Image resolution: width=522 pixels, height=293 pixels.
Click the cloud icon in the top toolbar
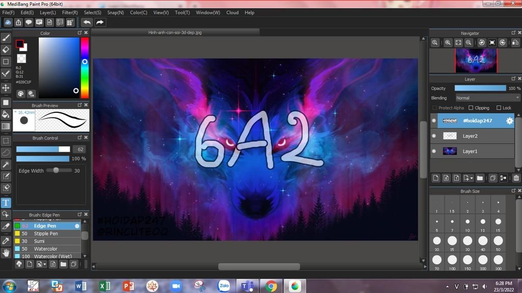(x=8, y=22)
